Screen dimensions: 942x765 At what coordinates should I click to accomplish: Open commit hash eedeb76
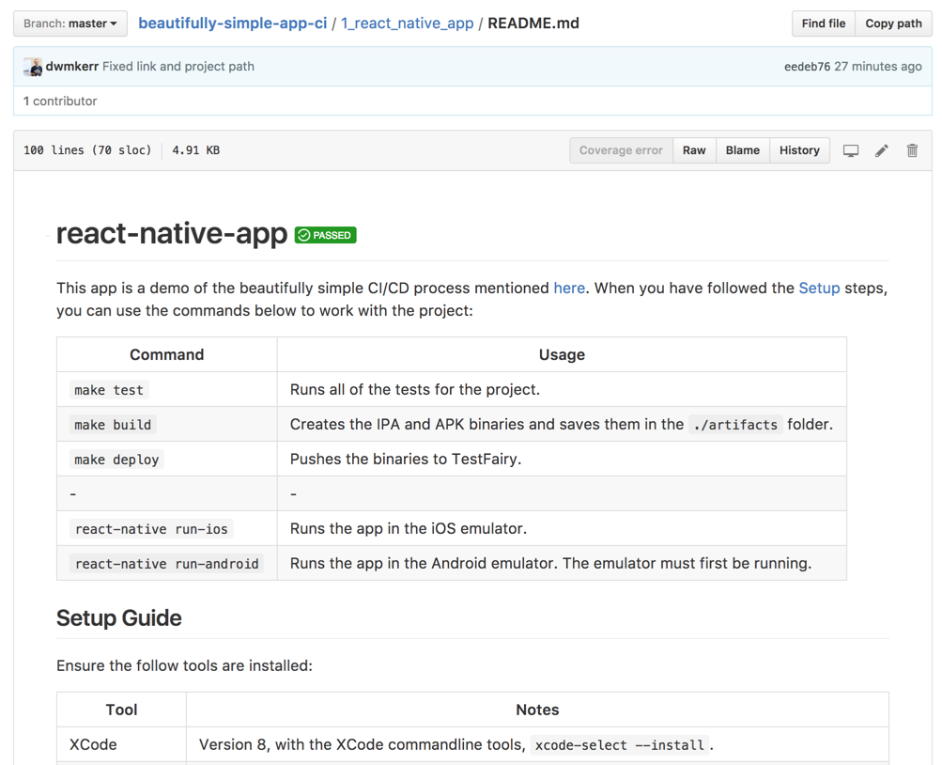807,66
